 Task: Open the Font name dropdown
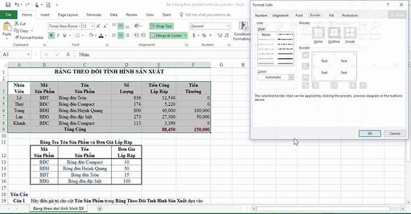pyautogui.click(x=79, y=26)
